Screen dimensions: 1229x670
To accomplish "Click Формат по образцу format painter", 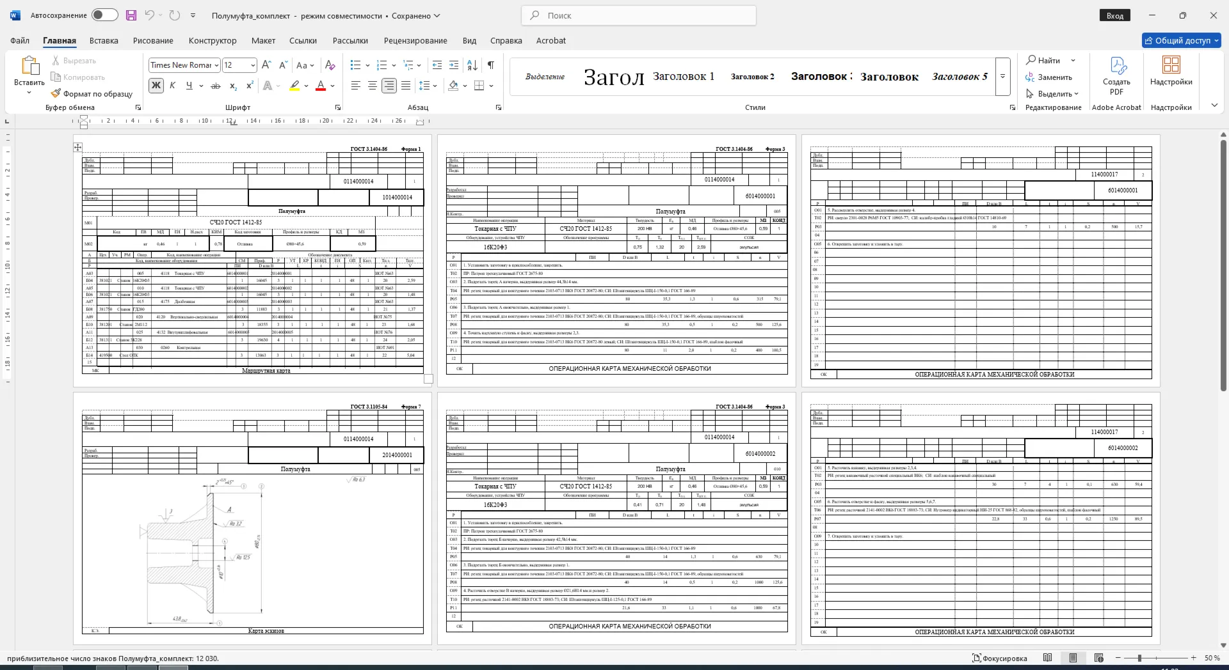I will pos(92,94).
